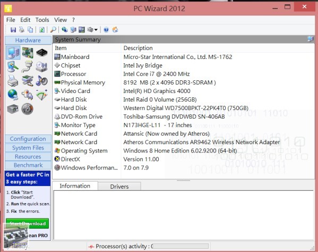Select the I/O Ports cable icon
Image resolution: width=318 pixels, height=252 pixels.
coord(28,66)
